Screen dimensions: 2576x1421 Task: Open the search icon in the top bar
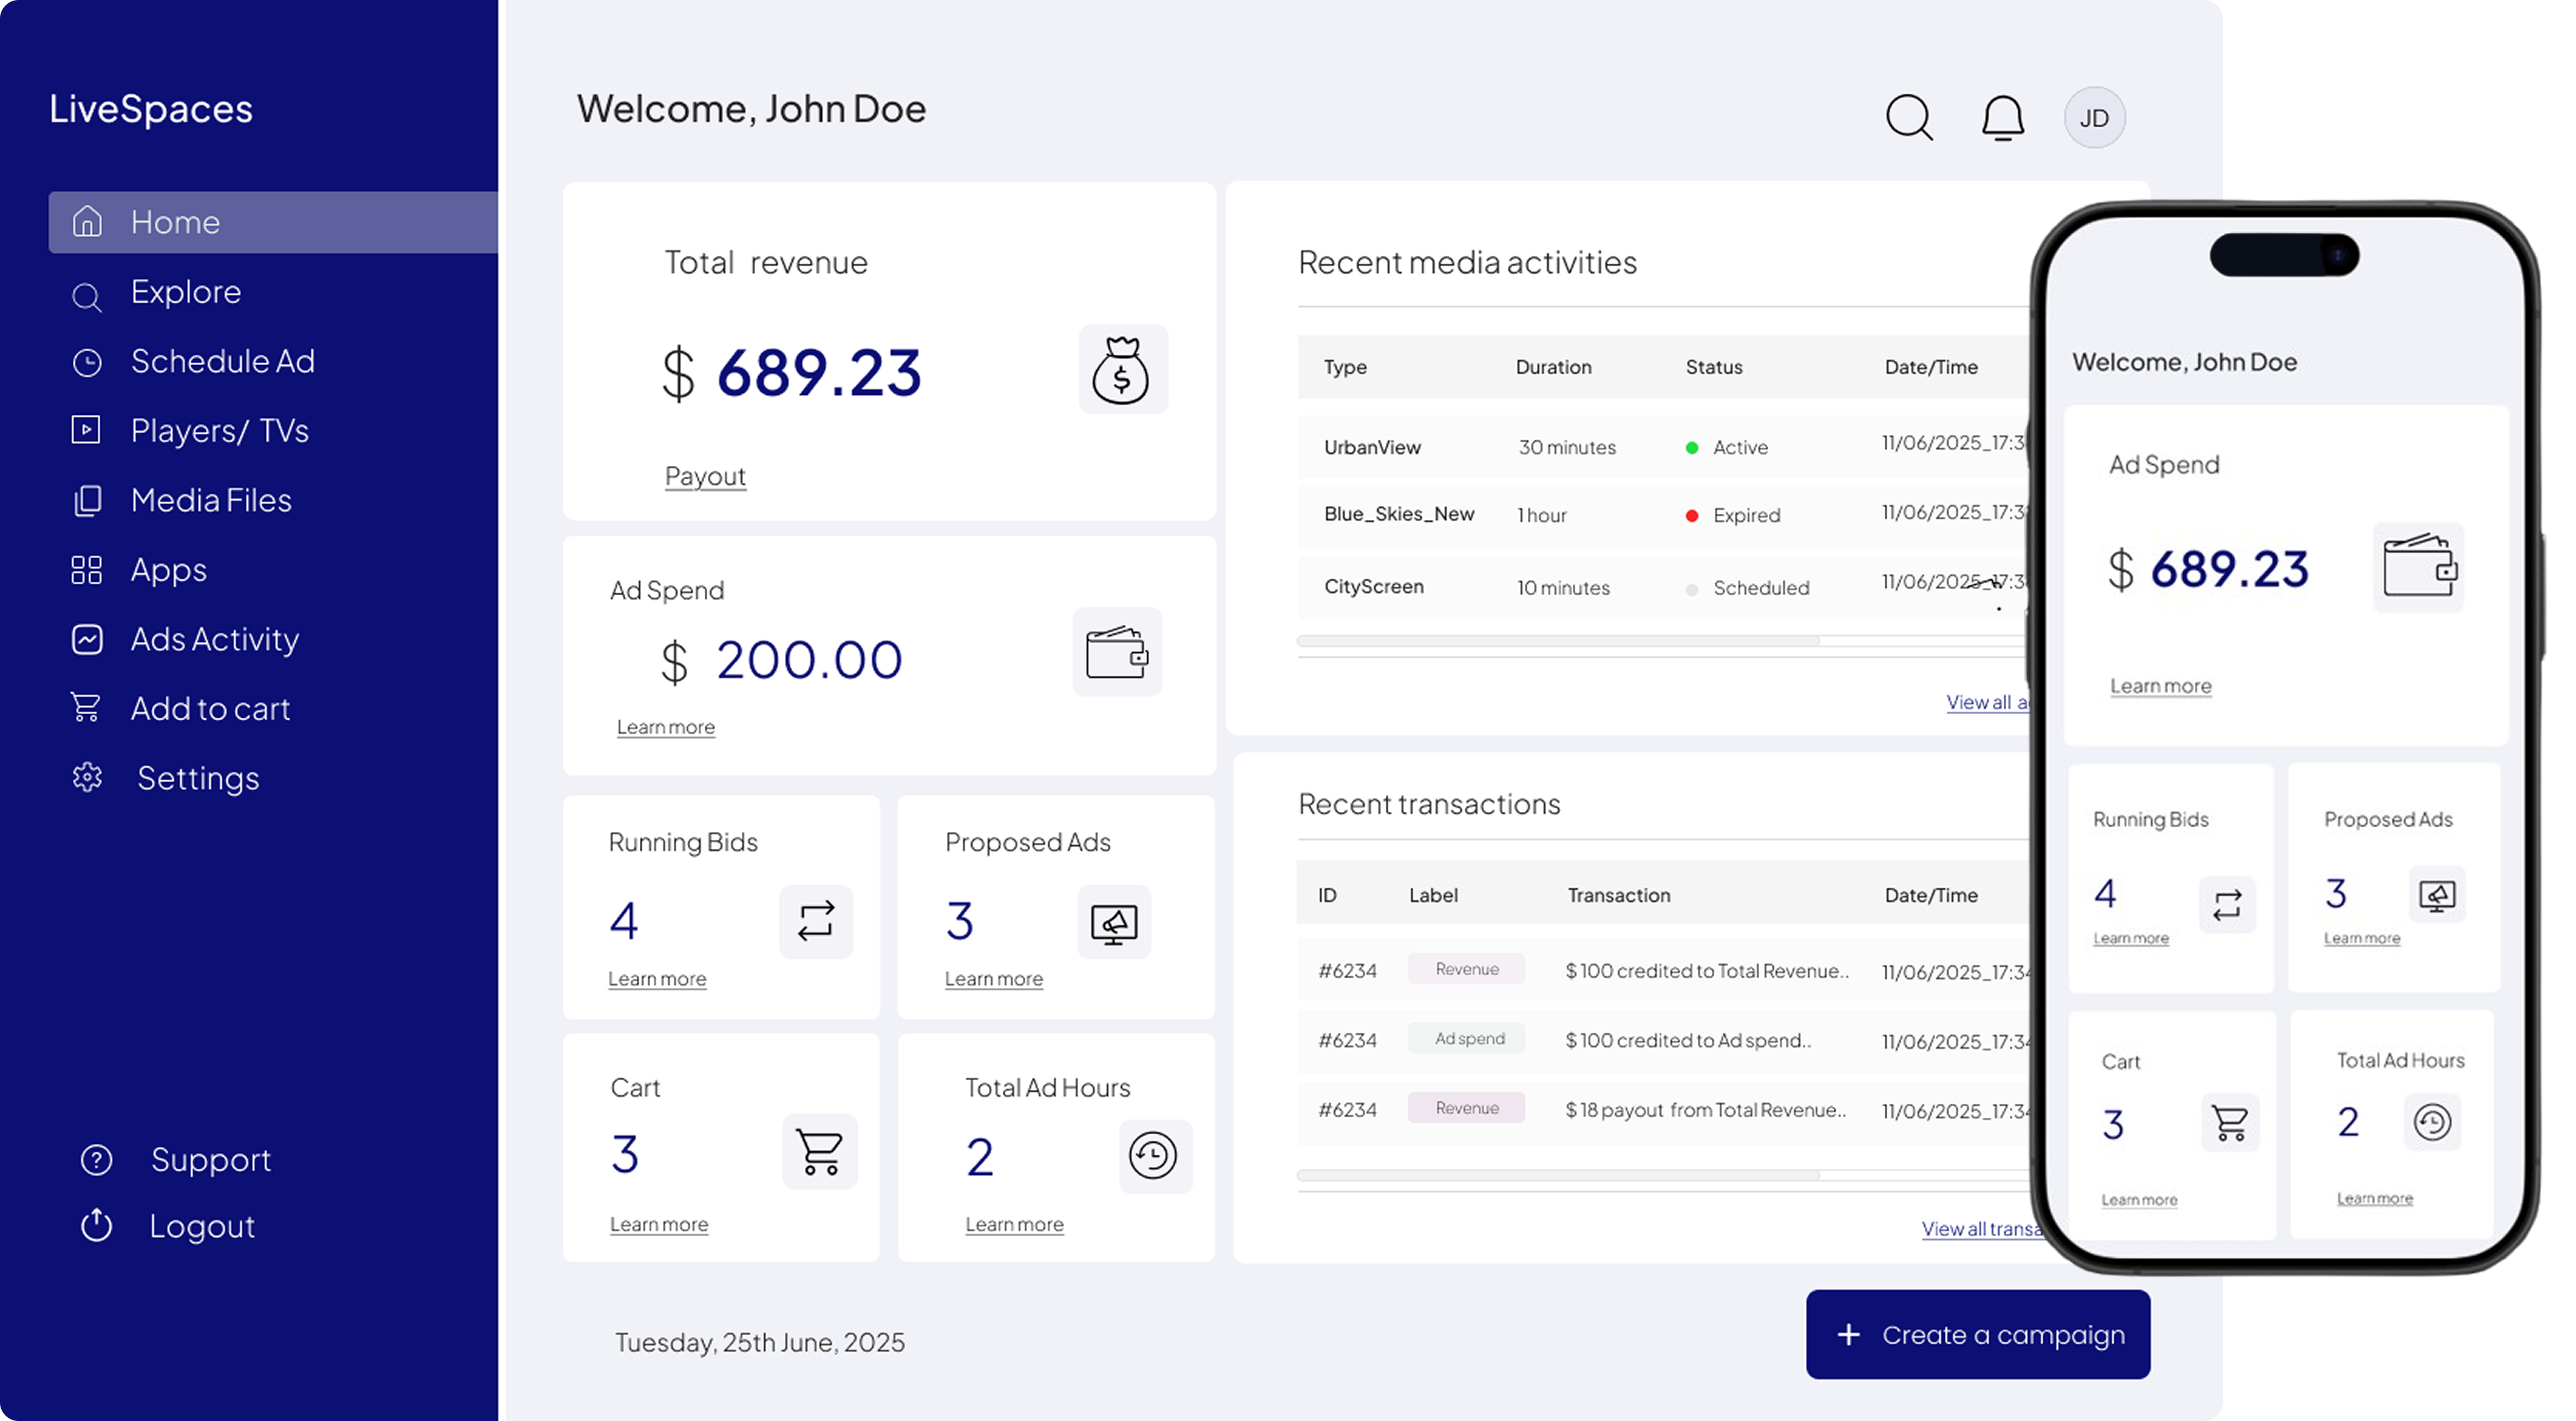point(1909,117)
